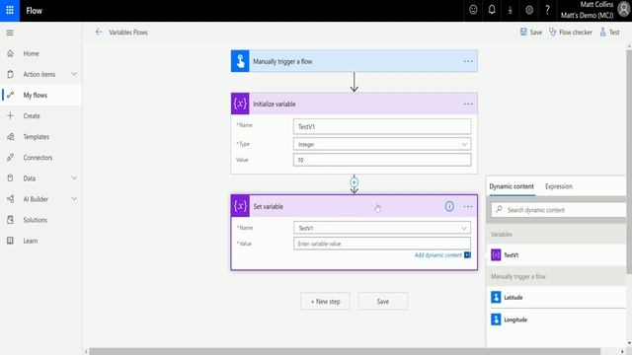Open more options on Initialize variable

(x=468, y=104)
